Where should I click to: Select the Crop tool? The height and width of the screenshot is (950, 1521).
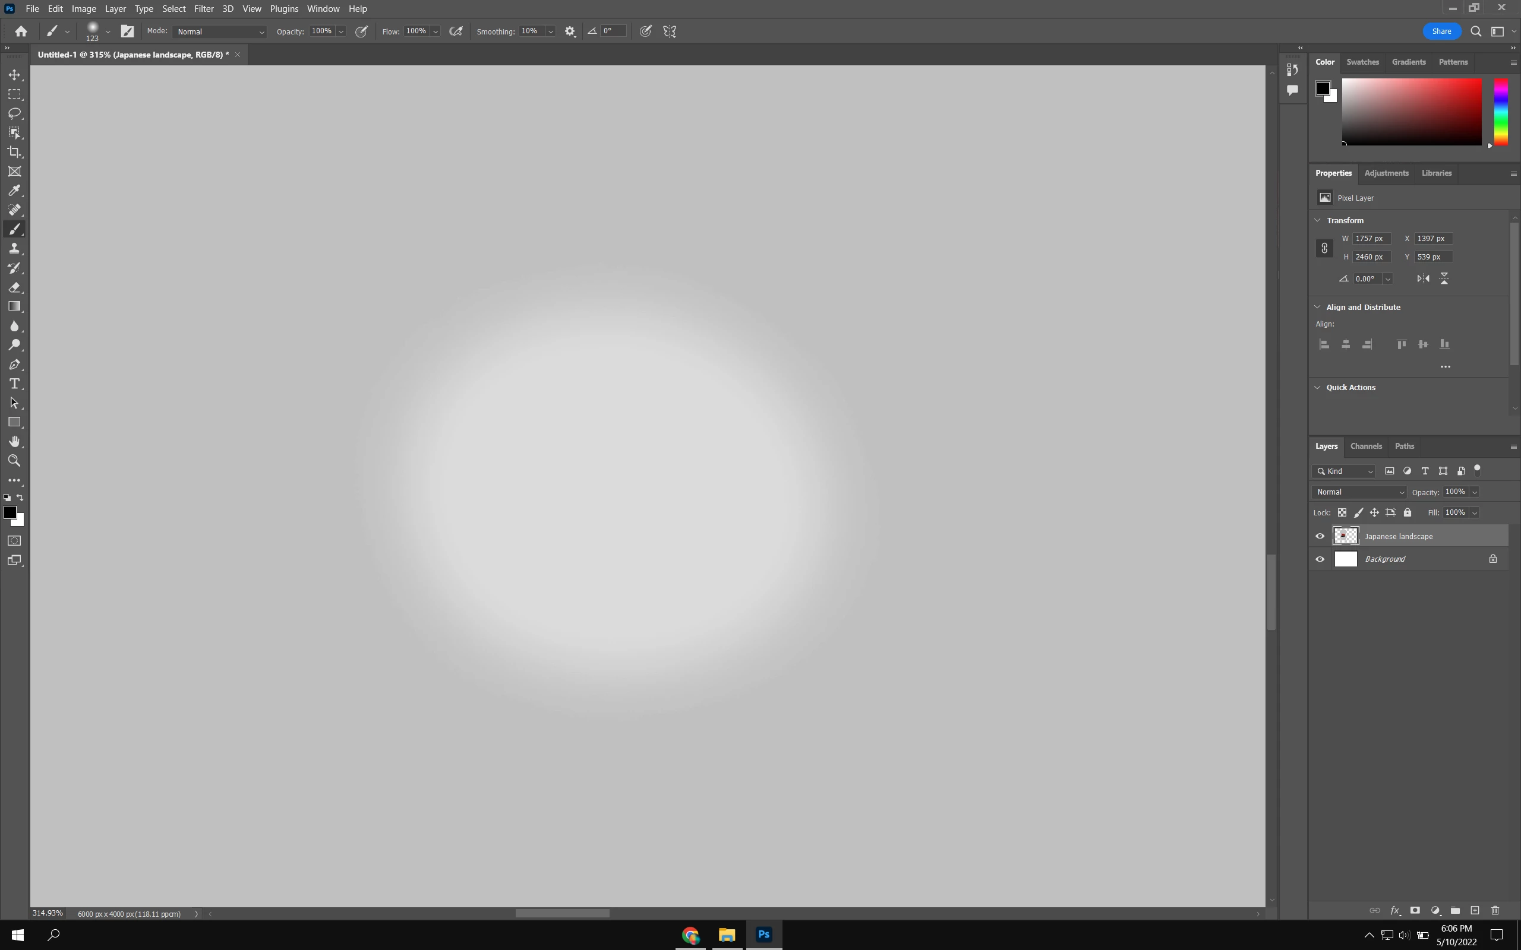(14, 152)
